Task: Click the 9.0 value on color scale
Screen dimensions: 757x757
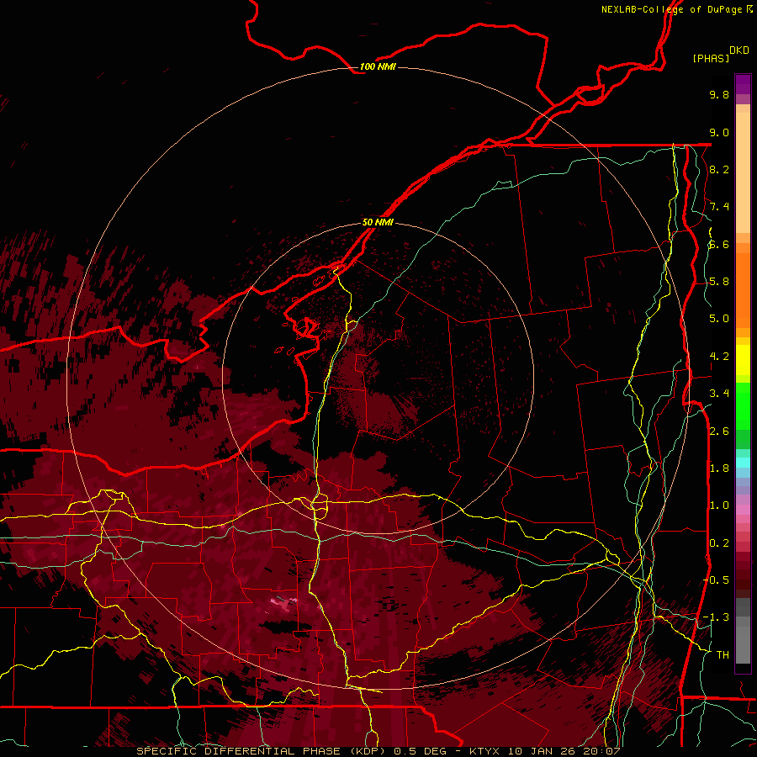Action: (719, 132)
